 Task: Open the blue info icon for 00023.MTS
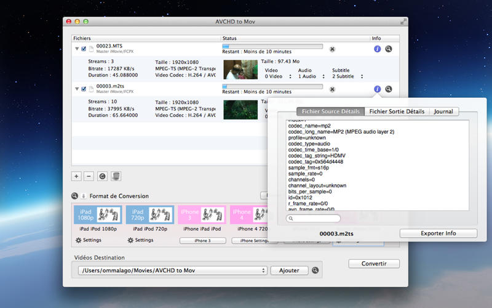pos(377,49)
